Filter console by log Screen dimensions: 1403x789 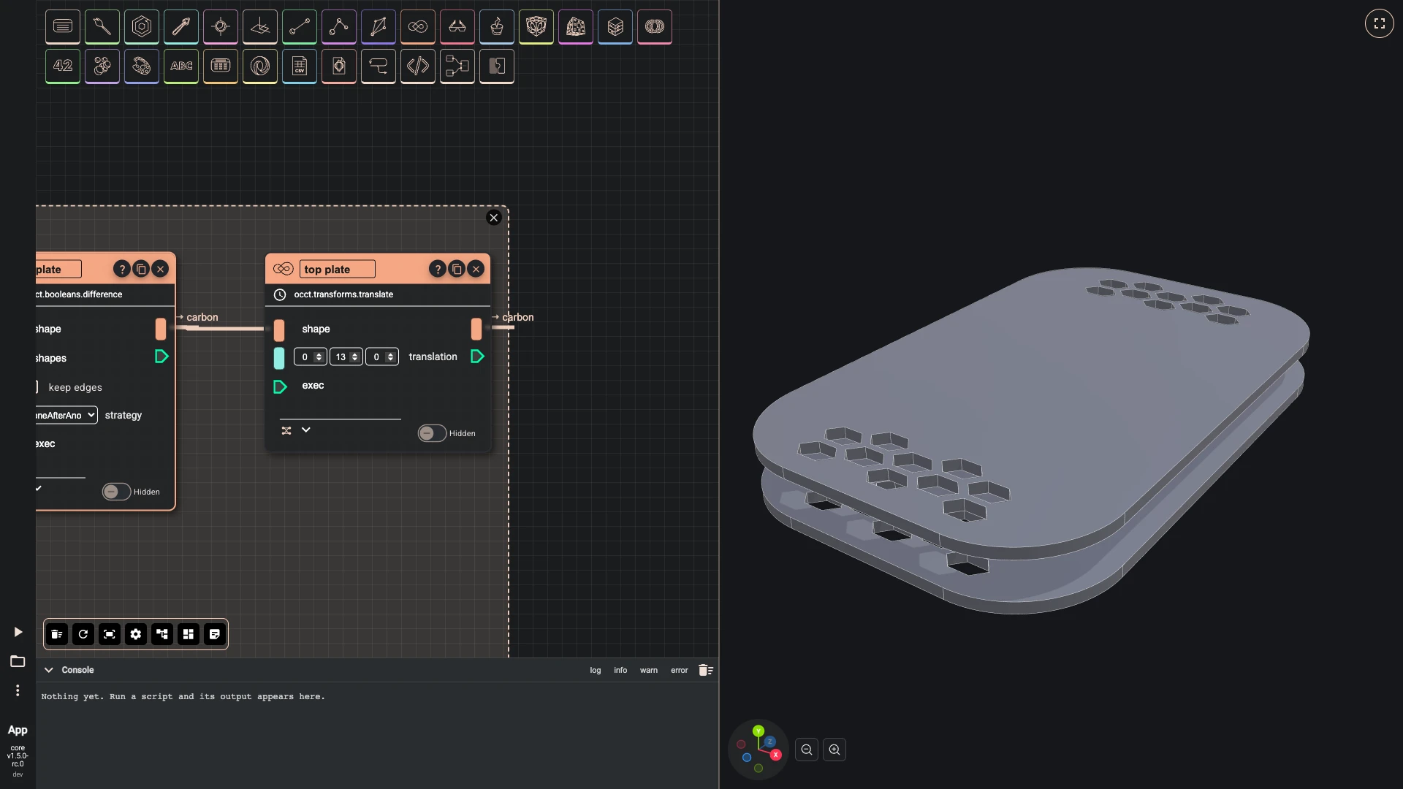click(x=596, y=671)
